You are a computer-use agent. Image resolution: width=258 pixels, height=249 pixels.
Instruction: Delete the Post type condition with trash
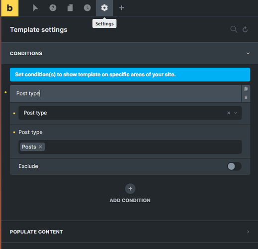246,97
